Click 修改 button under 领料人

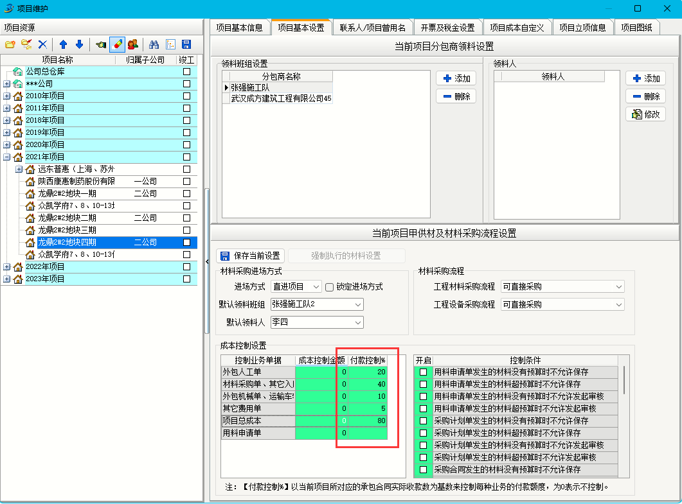click(x=645, y=114)
